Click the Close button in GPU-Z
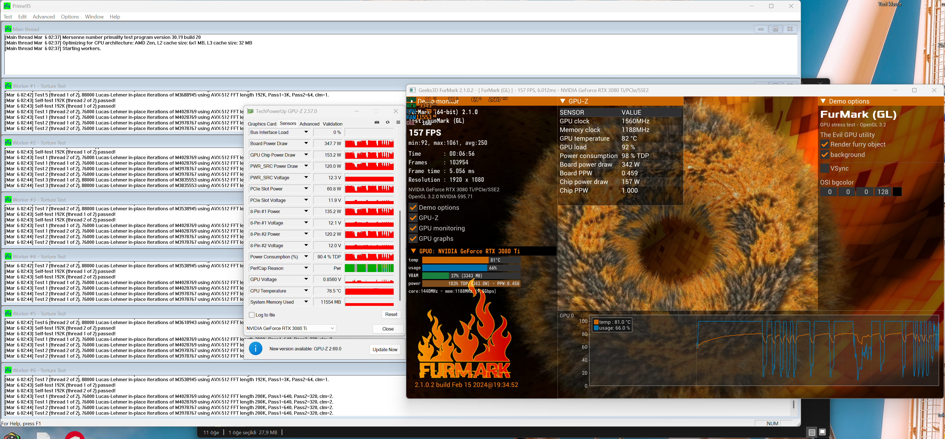The height and width of the screenshot is (439, 945). (388, 329)
